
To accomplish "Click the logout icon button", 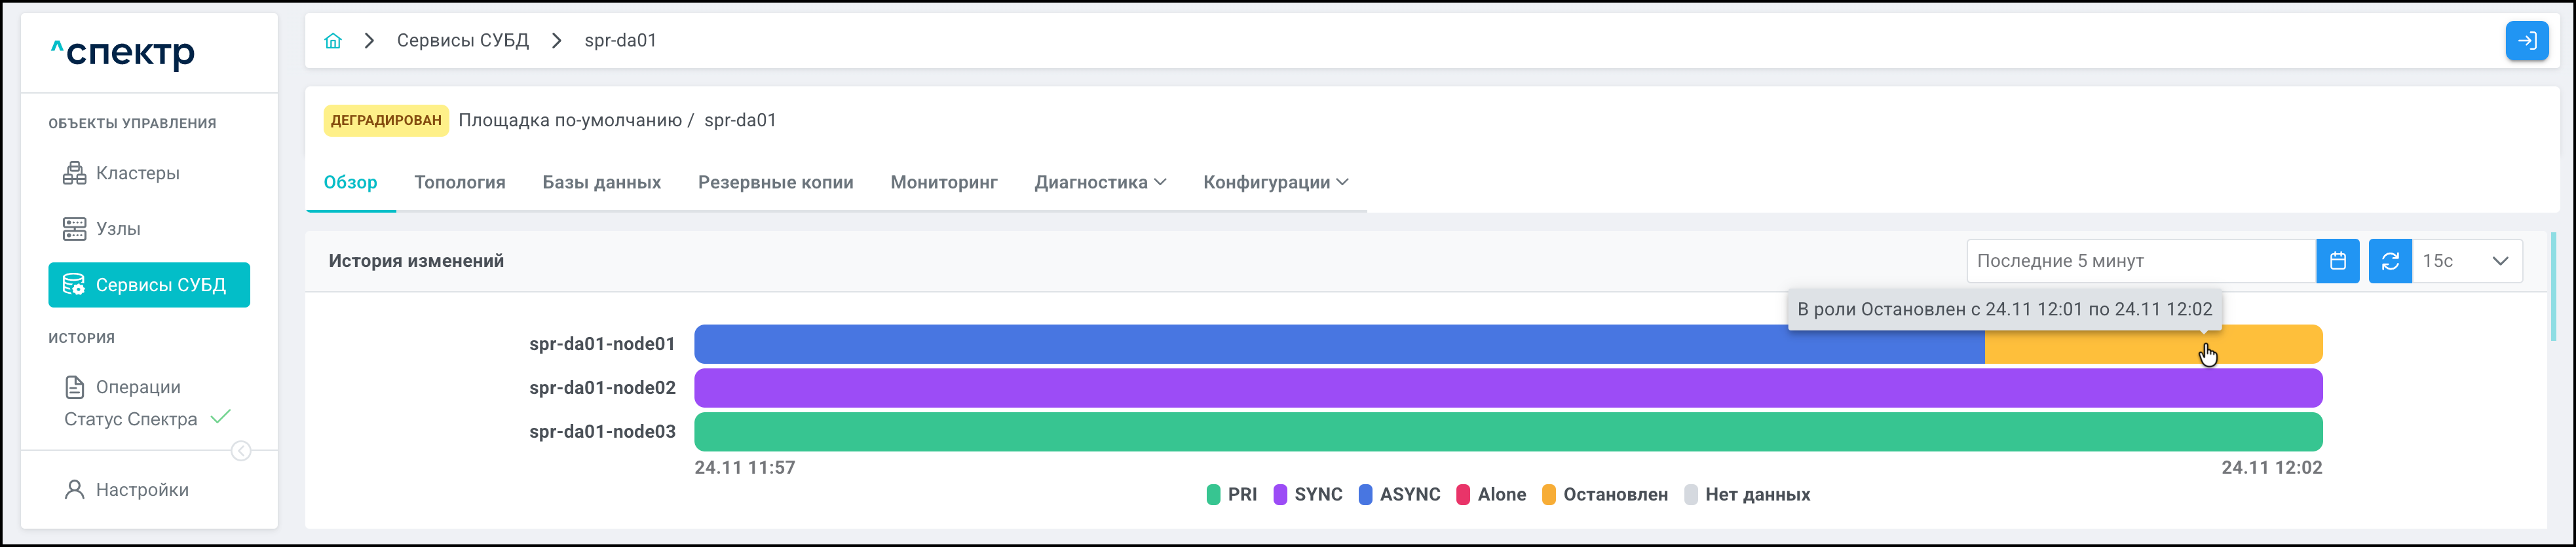I will [x=2526, y=41].
